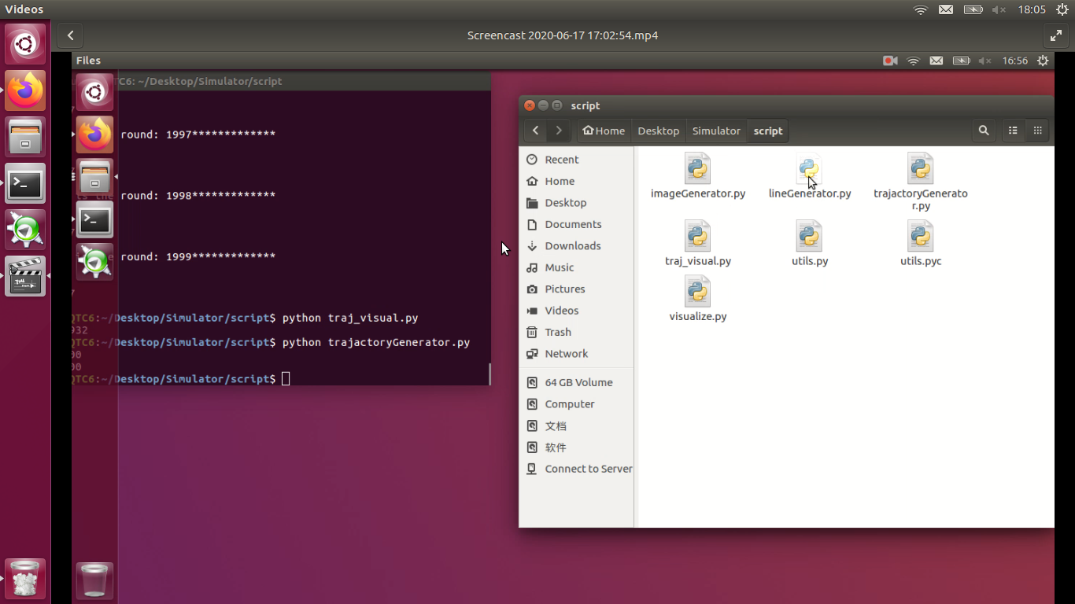
Task: Open search in the script file window
Action: (x=984, y=131)
